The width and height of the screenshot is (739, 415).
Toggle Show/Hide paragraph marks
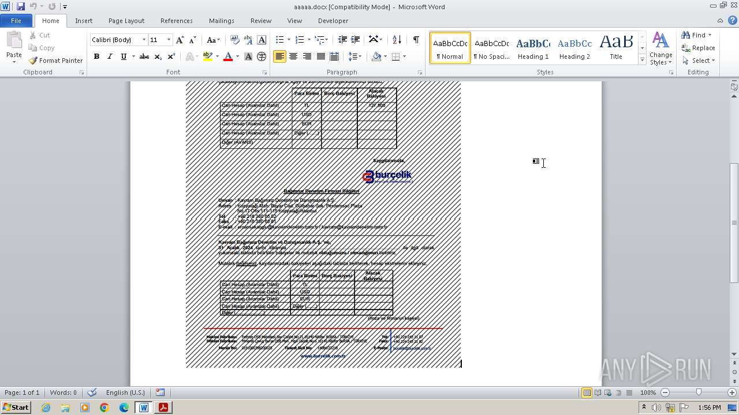click(416, 40)
